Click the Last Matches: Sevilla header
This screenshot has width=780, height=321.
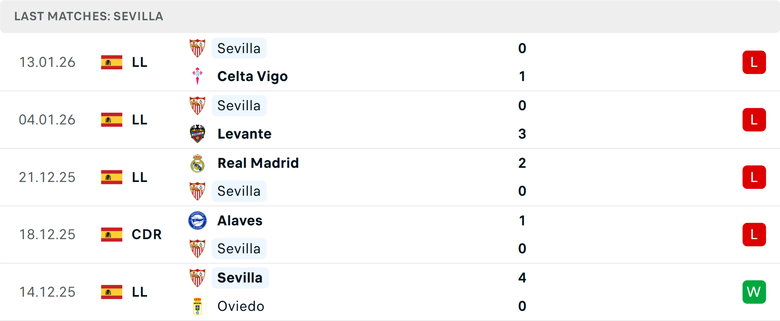point(89,16)
